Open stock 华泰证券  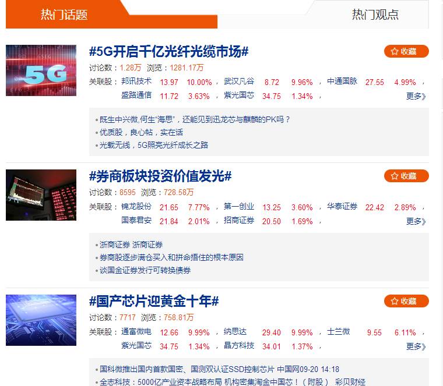pyautogui.click(x=342, y=207)
